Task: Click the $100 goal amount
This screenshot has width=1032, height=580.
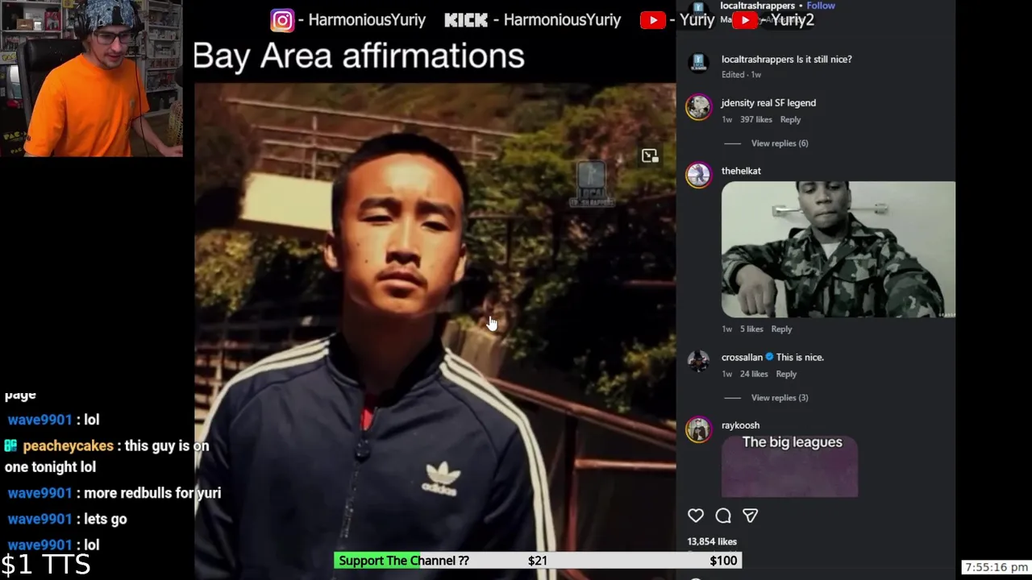Action: (x=723, y=561)
